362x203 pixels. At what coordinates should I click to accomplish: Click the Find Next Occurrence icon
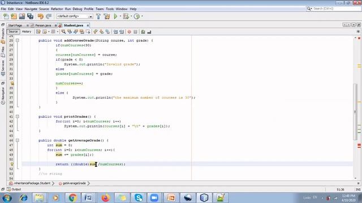tap(75, 32)
